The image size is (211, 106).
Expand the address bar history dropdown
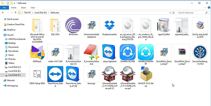170,13
